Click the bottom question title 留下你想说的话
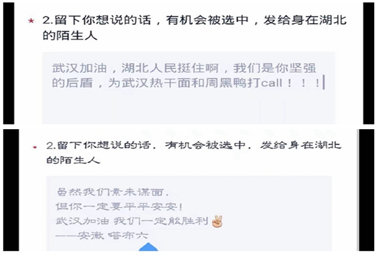 [104, 145]
